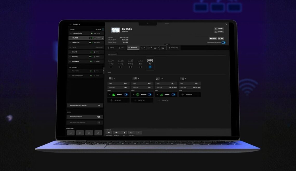Add a new shortcut with plus icon

click(139, 133)
